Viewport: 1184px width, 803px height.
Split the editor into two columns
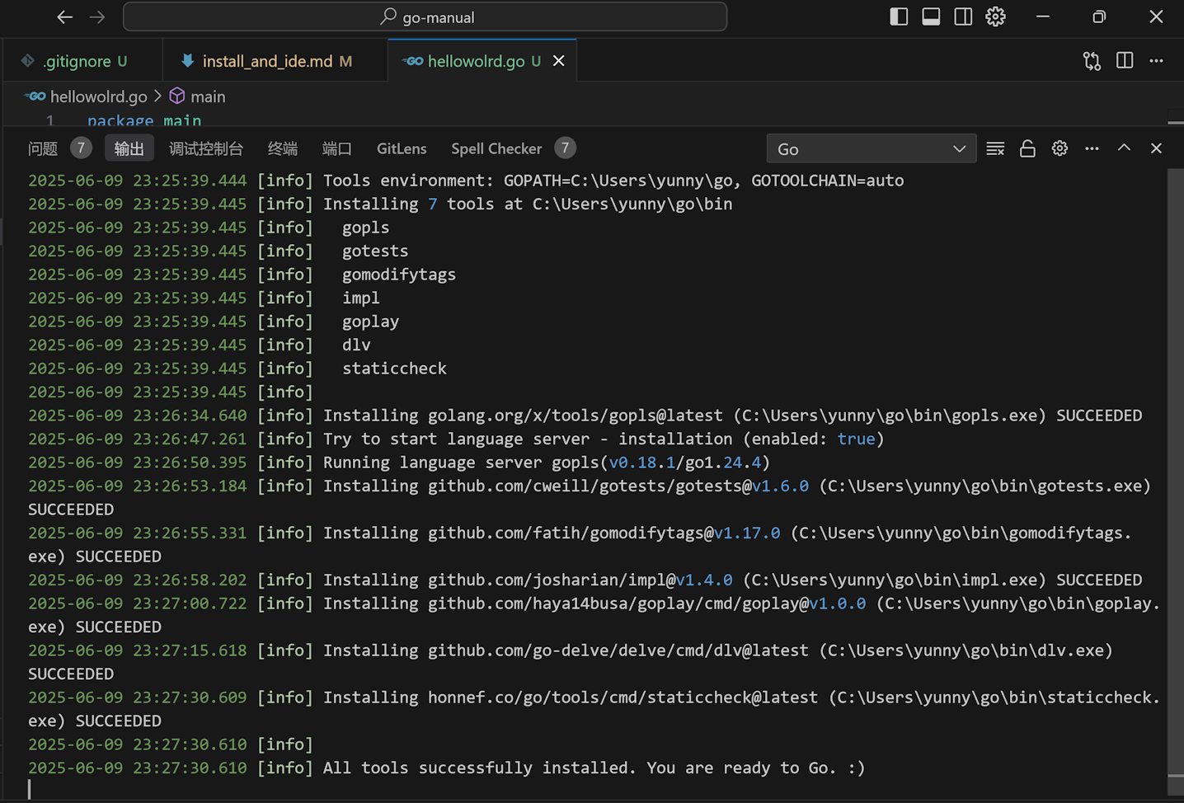click(1124, 60)
